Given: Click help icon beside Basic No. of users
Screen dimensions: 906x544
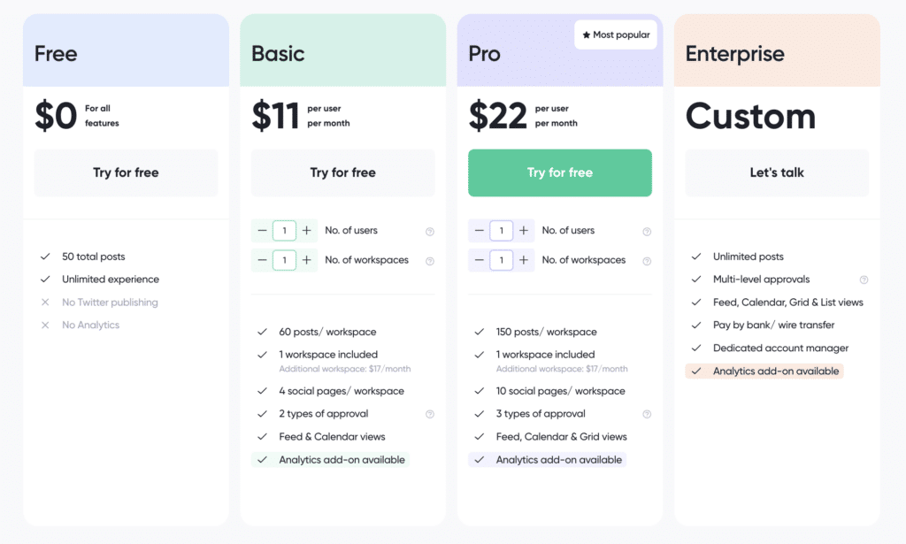Looking at the screenshot, I should pyautogui.click(x=430, y=232).
